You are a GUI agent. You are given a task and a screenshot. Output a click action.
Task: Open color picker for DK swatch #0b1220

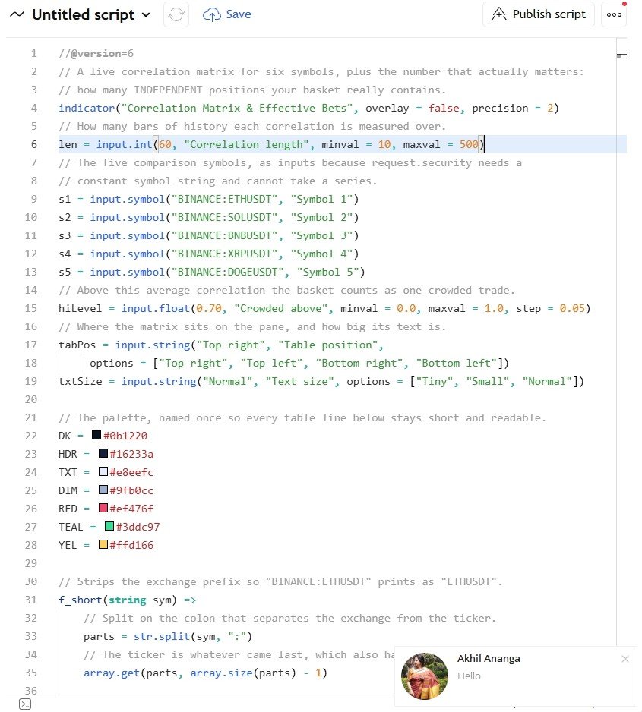[96, 435]
